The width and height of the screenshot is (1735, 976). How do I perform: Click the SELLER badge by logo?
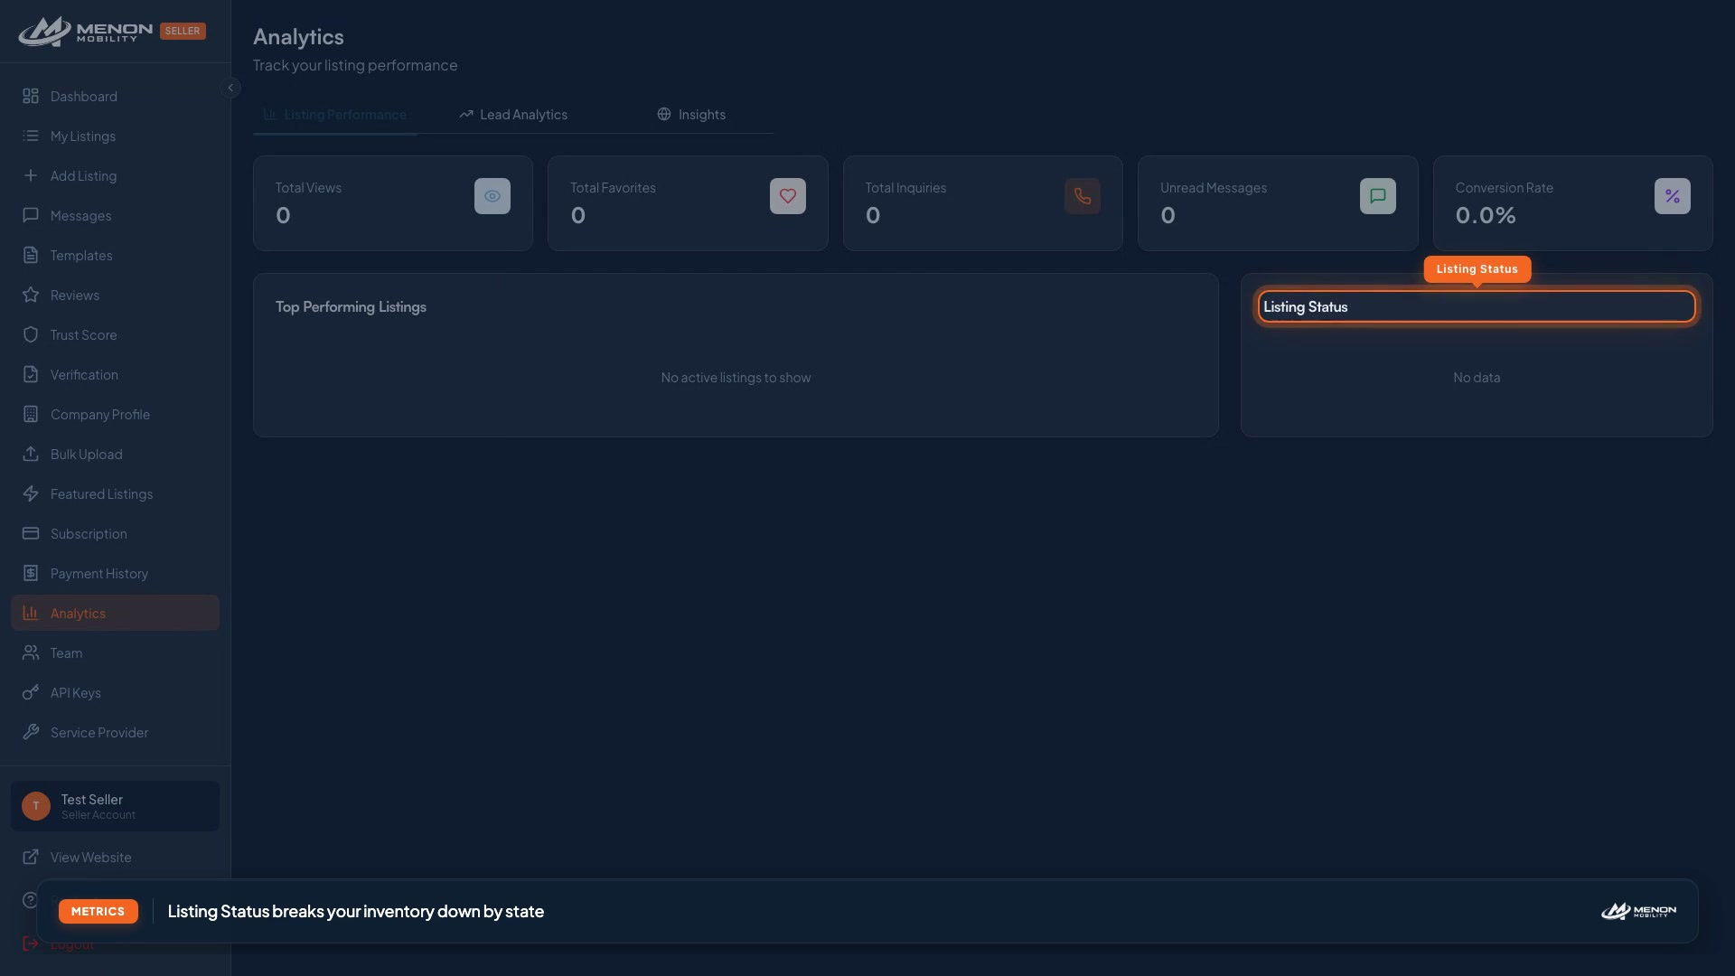(183, 31)
